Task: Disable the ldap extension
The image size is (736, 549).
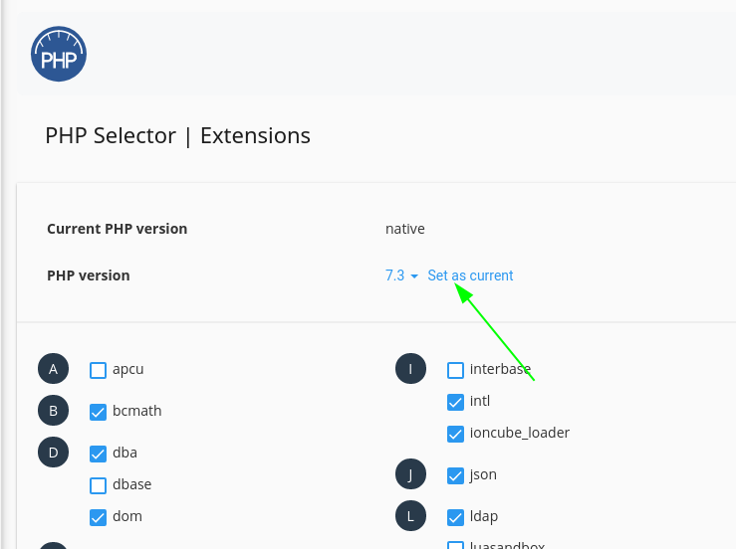Action: [456, 517]
